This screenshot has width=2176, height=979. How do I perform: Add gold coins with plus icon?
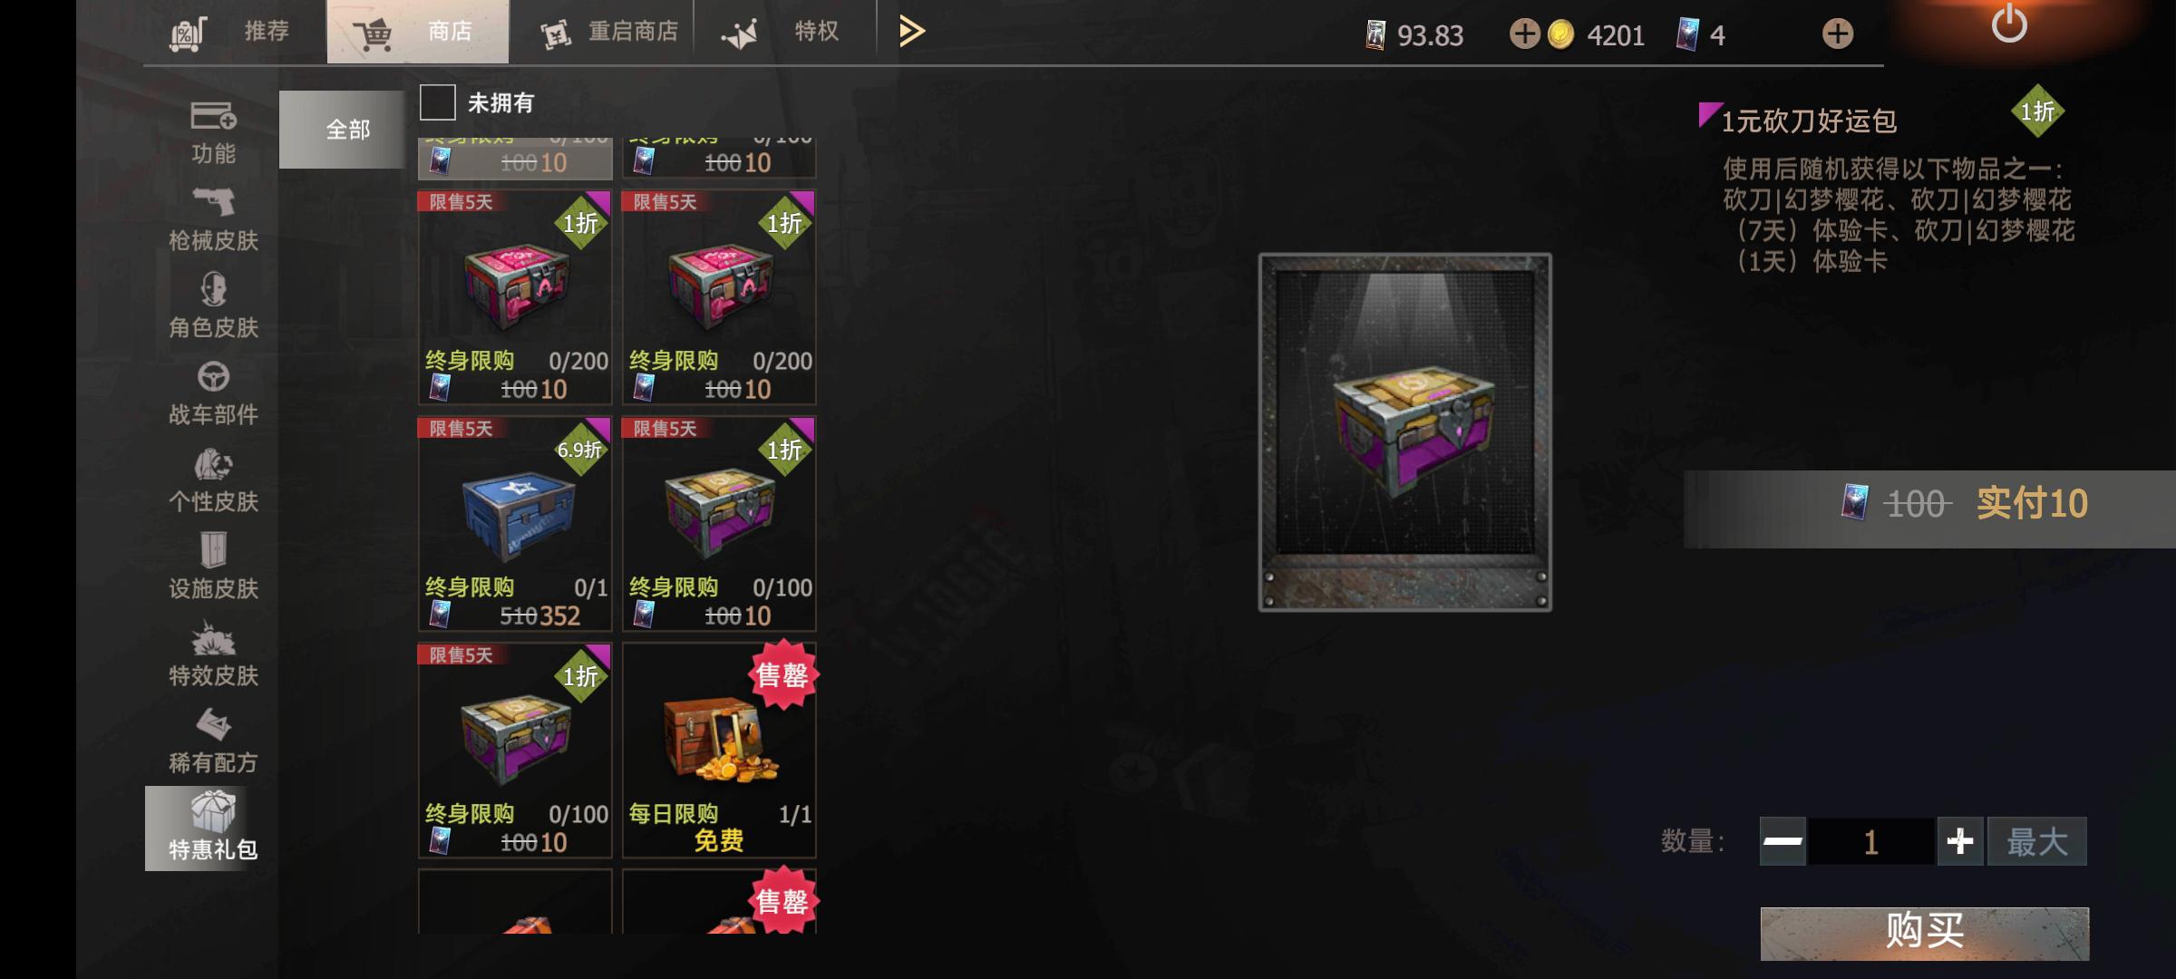[x=1524, y=34]
